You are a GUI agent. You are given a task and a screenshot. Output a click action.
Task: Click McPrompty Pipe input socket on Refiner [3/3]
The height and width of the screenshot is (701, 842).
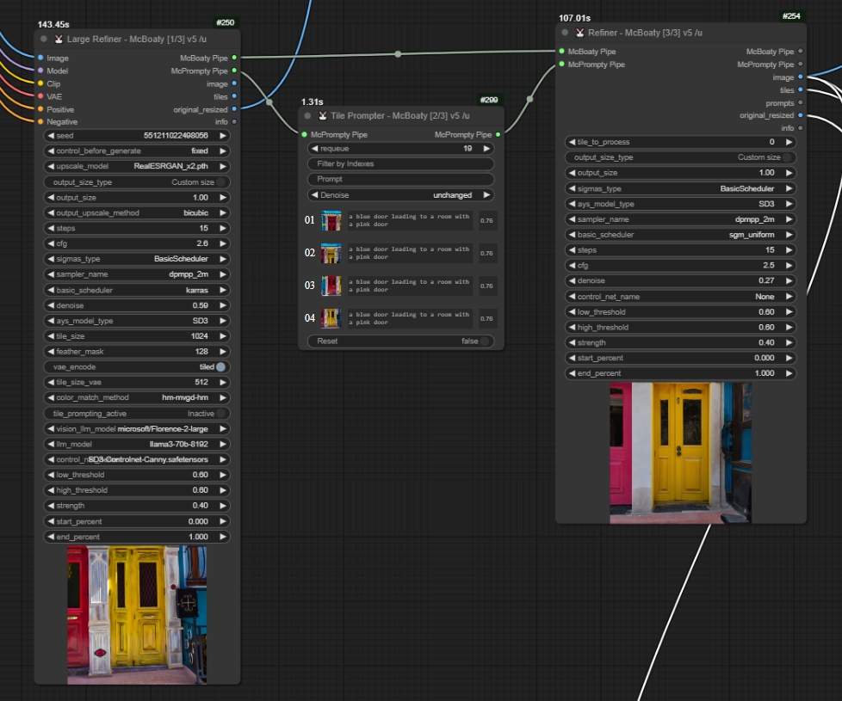click(x=561, y=65)
